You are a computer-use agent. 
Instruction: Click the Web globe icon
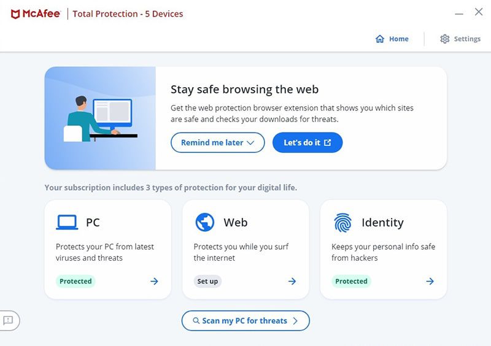click(x=204, y=222)
